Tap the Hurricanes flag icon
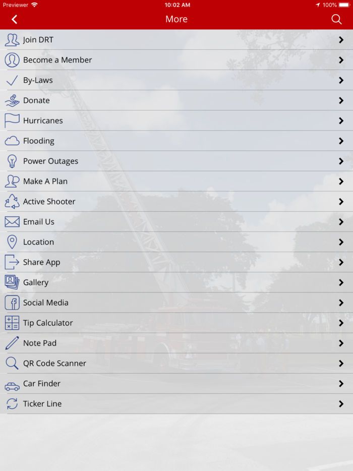Viewport: 353px width, 471px height. pos(12,121)
